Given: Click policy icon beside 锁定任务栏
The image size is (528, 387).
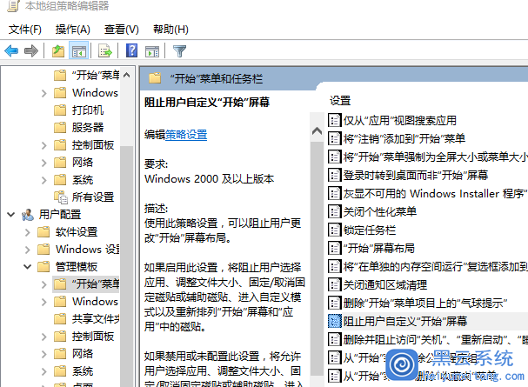Looking at the screenshot, I should coord(334,230).
